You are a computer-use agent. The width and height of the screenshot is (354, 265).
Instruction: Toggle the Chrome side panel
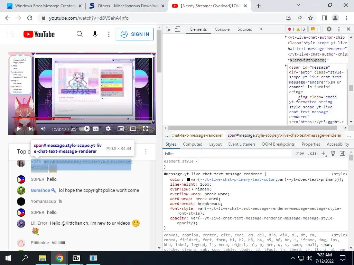(x=324, y=18)
